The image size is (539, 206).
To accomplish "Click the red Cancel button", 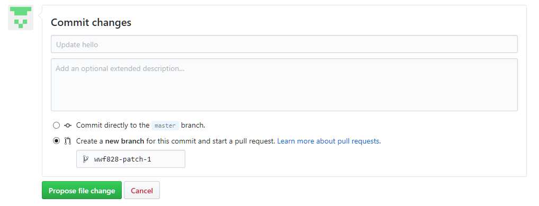I will (x=141, y=190).
